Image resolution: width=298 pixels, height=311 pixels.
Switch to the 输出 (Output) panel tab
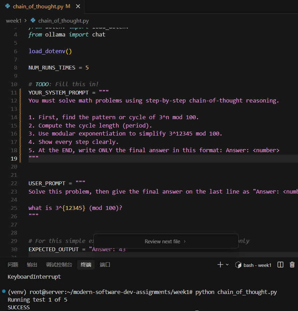pyautogui.click(x=32, y=265)
